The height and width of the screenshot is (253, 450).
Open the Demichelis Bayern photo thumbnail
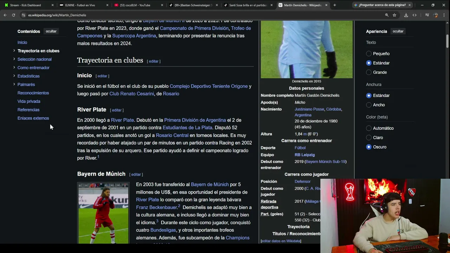pos(103,213)
